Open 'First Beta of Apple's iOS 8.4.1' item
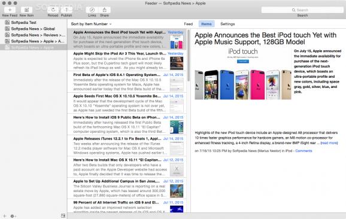346x219 pixels. 127,82
